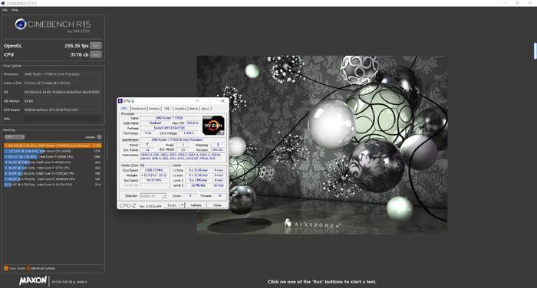Switch to the Bench tab in CPU-Z
This screenshot has height=288, width=537.
[193, 109]
